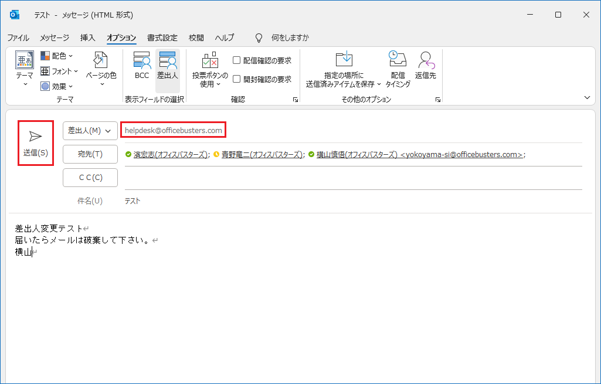601x384 pixels.
Task: Open the Format Text (書式設定) tab
Action: coord(162,38)
